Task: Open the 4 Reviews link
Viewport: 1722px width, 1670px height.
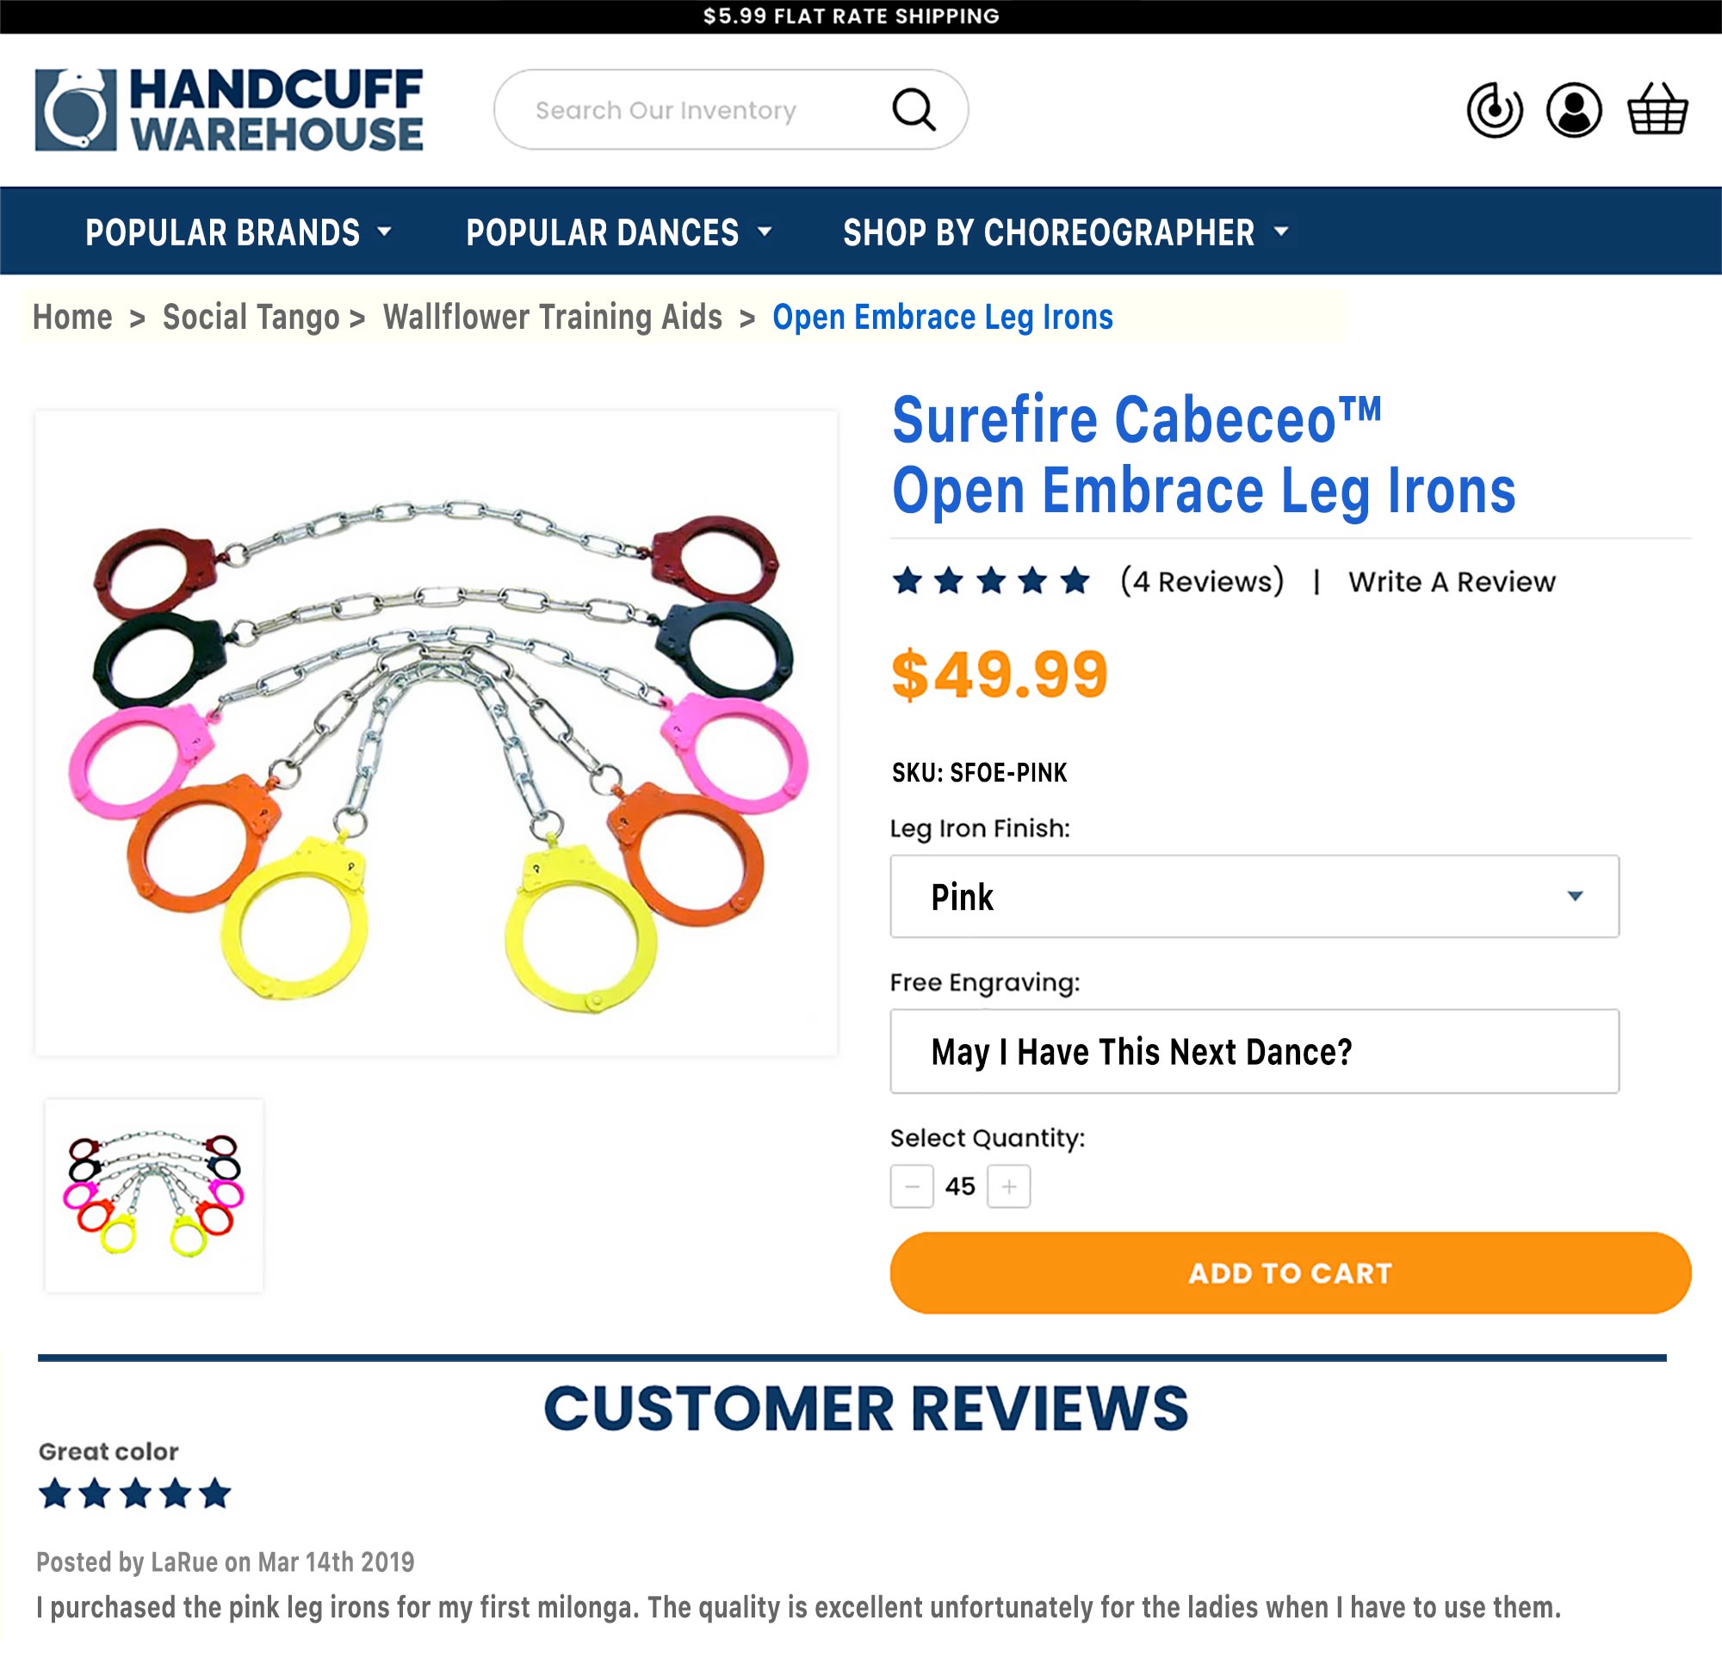Action: 1202,582
